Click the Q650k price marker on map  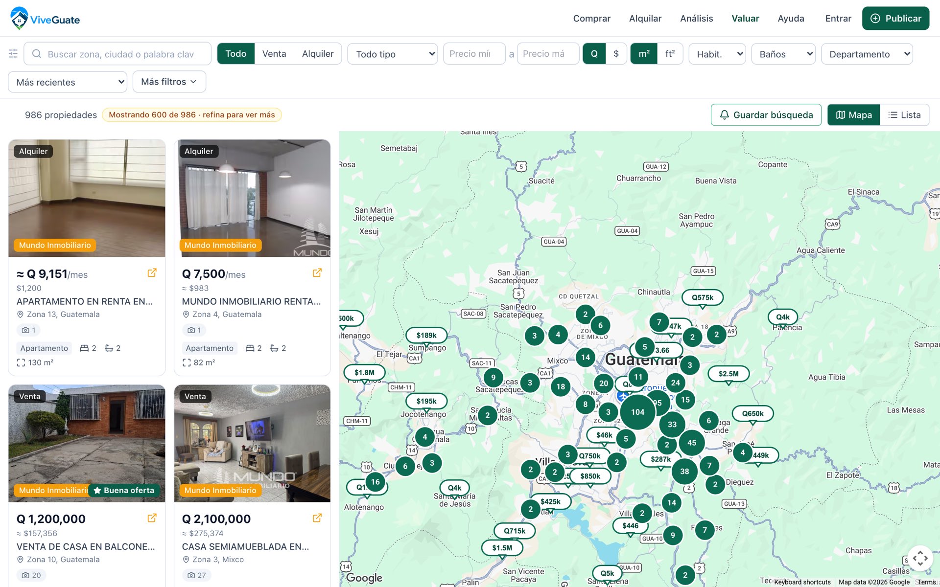[752, 413]
